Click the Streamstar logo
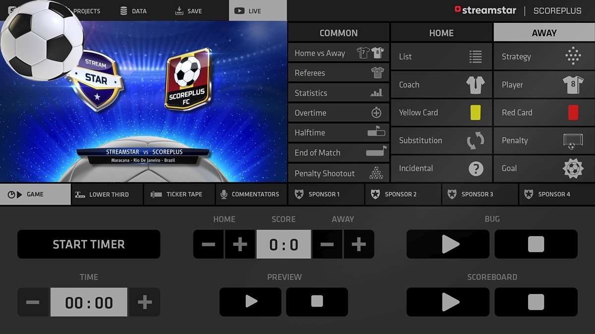The height and width of the screenshot is (334, 595). tap(485, 10)
